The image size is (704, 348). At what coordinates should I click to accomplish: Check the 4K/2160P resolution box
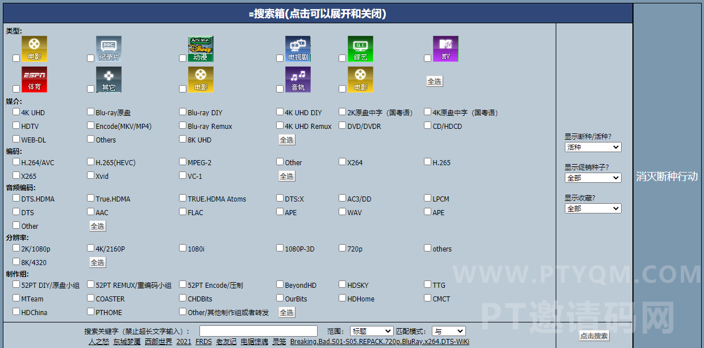tap(90, 248)
